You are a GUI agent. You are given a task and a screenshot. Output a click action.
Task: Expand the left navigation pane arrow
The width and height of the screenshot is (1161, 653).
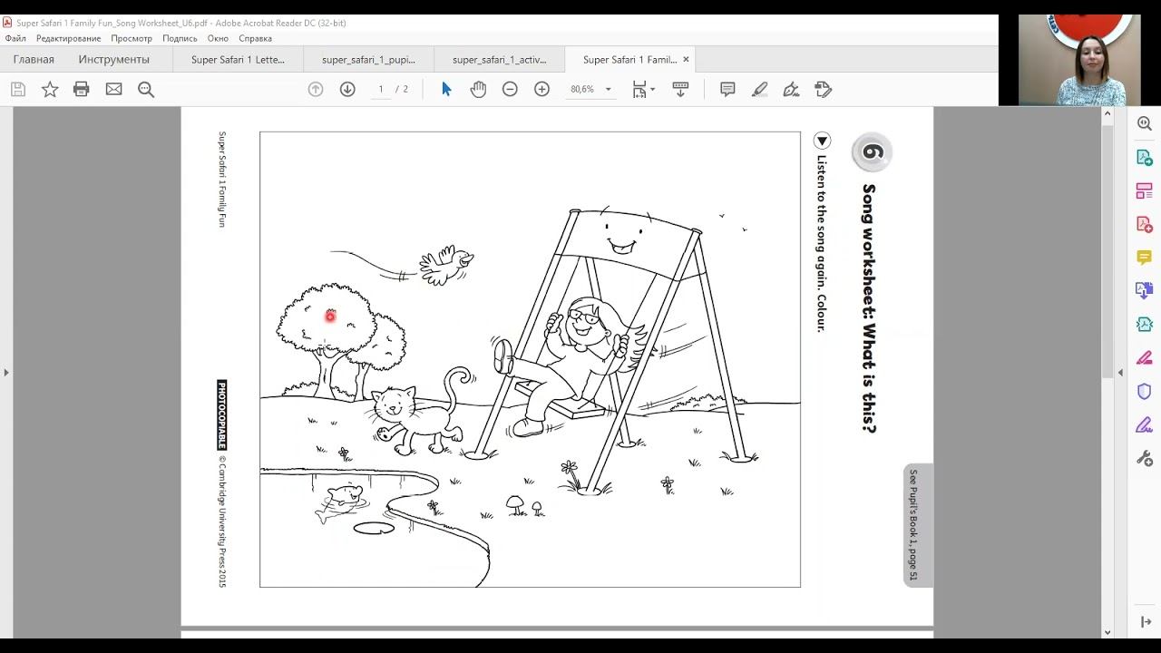tap(6, 373)
